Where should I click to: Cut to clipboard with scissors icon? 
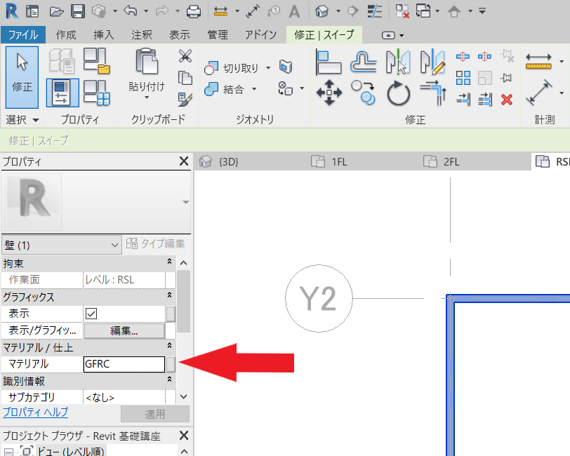(x=185, y=56)
